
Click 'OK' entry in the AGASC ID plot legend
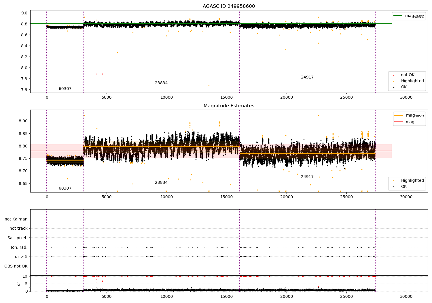400,87
